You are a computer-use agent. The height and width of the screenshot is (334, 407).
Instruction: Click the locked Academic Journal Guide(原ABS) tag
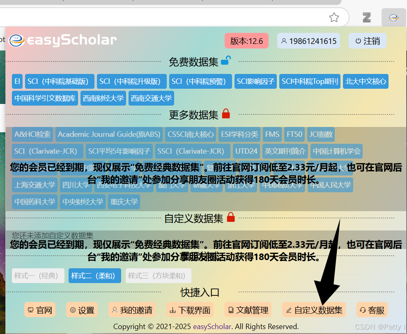coord(109,134)
